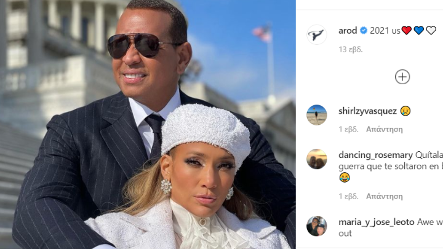Click the blue heart emoji in caption
443x249 pixels.
(419, 30)
